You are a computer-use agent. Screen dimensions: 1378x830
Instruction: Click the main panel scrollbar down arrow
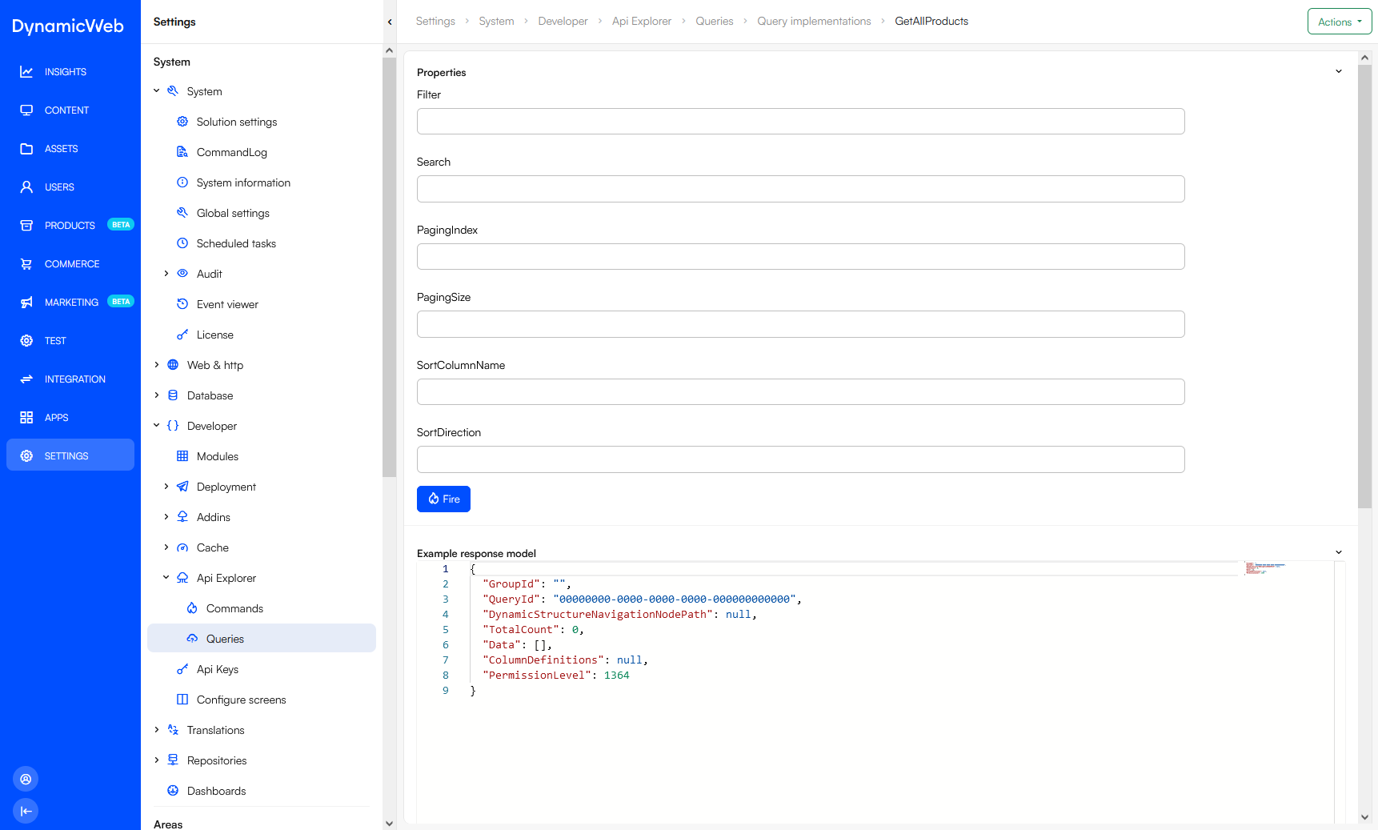[x=1365, y=817]
